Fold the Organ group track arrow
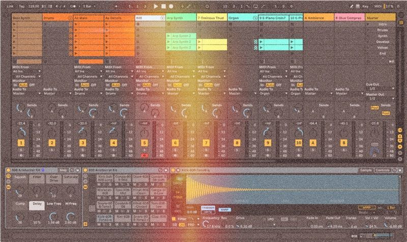 point(255,18)
